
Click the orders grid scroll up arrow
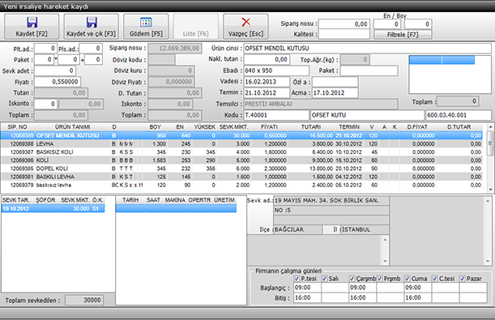[x=490, y=127]
